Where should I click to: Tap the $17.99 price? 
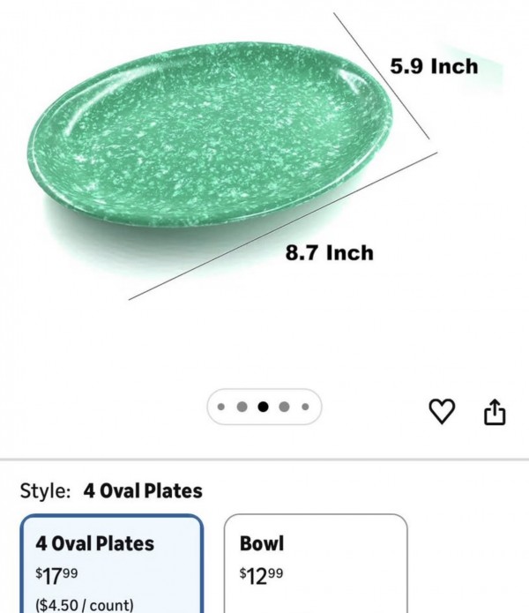[x=56, y=575]
